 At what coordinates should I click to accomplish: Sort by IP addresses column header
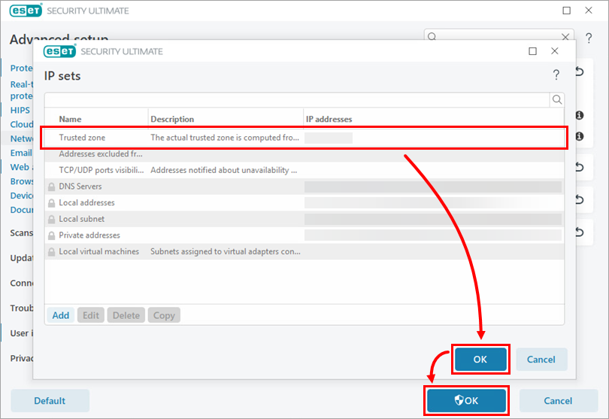click(x=329, y=119)
